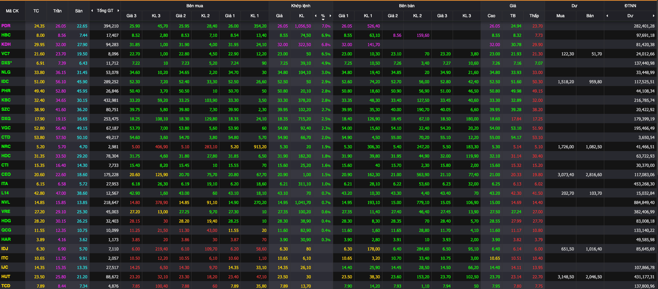Click KBC total value 432,981

(x=111, y=100)
